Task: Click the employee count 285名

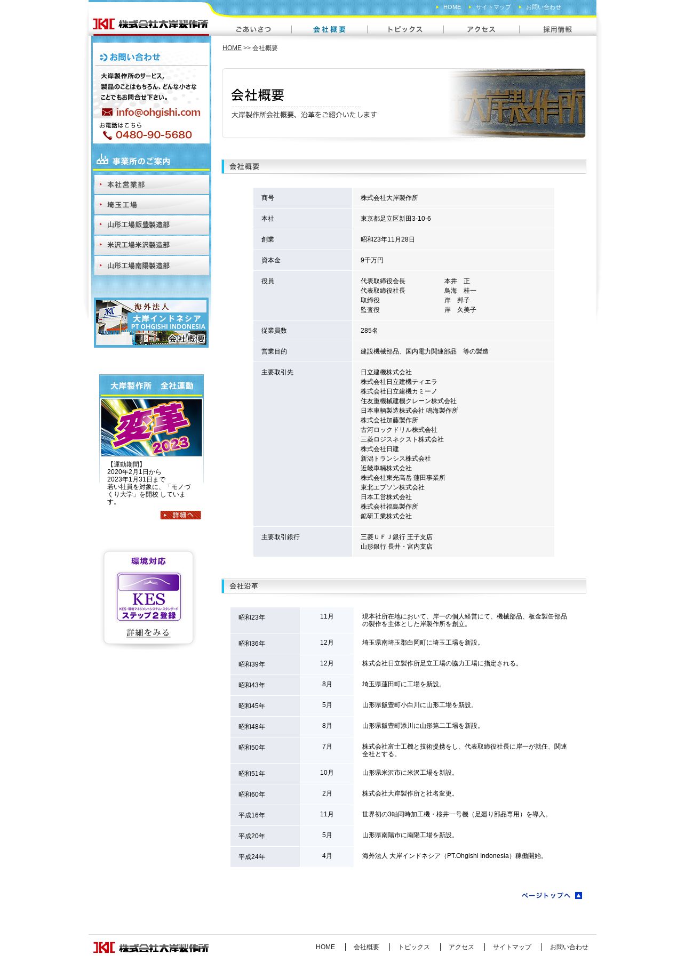Action: click(369, 331)
